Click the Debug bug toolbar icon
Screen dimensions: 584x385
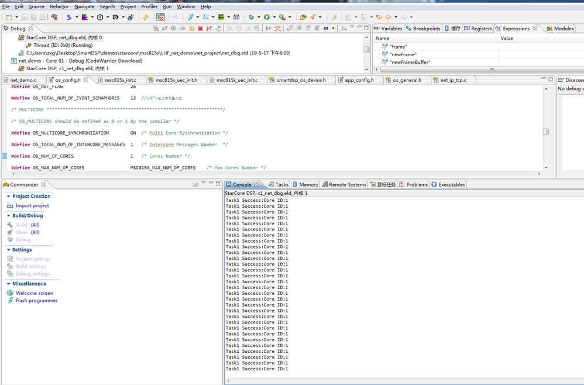coord(252,17)
